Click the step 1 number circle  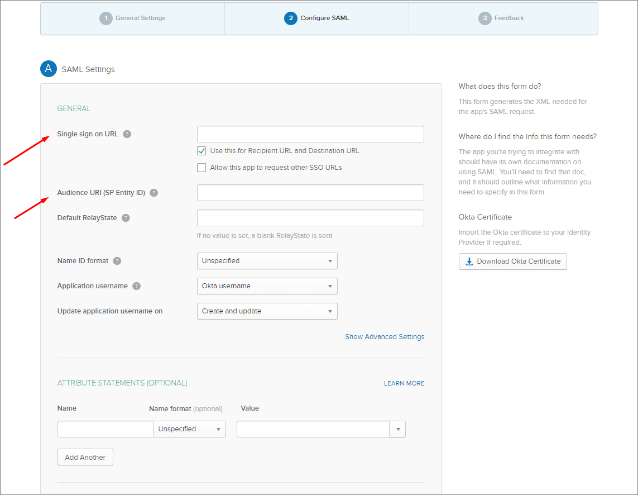(106, 18)
